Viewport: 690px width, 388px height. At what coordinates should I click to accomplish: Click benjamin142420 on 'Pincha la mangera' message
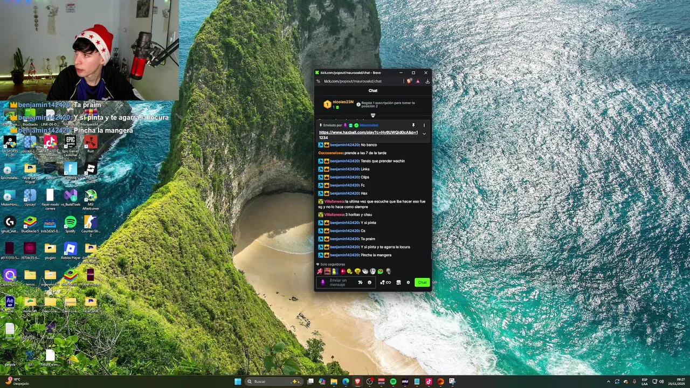point(344,255)
